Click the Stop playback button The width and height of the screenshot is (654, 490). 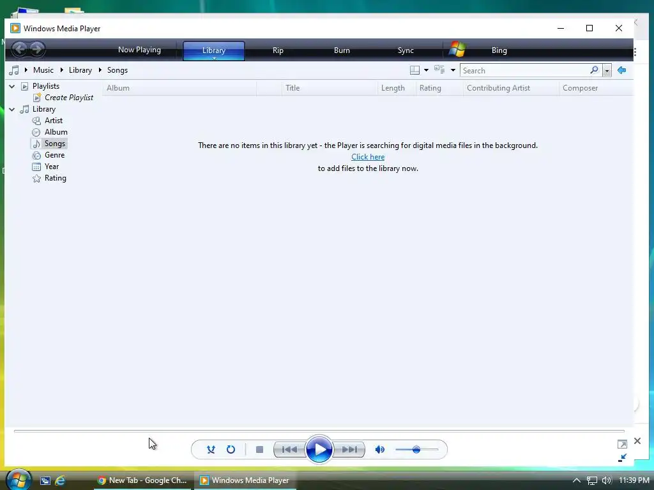coord(259,449)
